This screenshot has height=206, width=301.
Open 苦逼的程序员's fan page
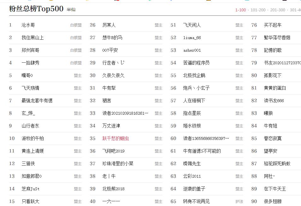tap(196, 63)
